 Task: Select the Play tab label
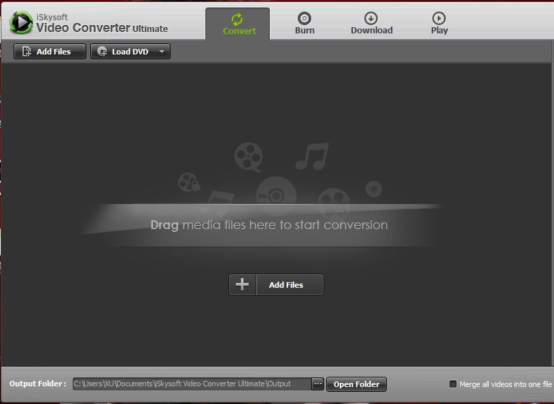439,31
